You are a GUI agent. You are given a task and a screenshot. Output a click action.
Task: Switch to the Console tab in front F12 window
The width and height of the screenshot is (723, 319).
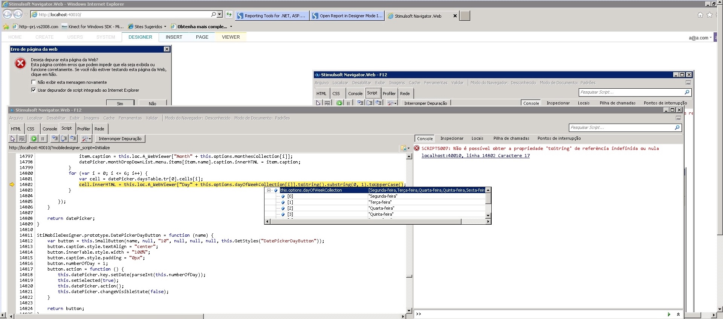(x=50, y=129)
